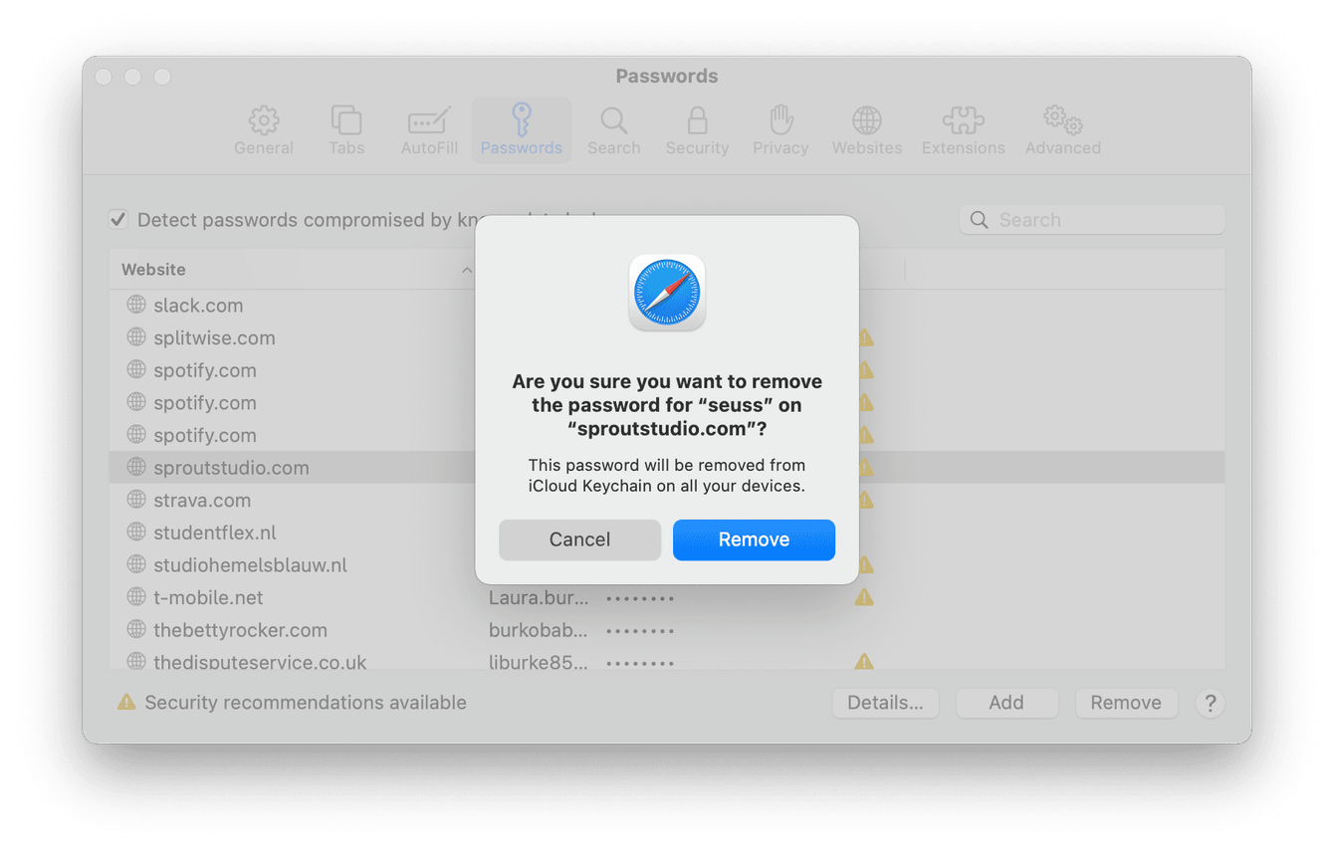Screen dimensions: 1334x853
Task: Select the Search preferences icon
Action: (613, 129)
